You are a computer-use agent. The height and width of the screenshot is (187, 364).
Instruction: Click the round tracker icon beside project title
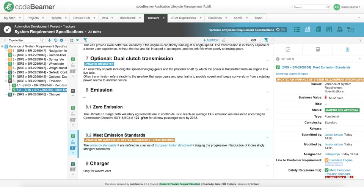click(7, 29)
